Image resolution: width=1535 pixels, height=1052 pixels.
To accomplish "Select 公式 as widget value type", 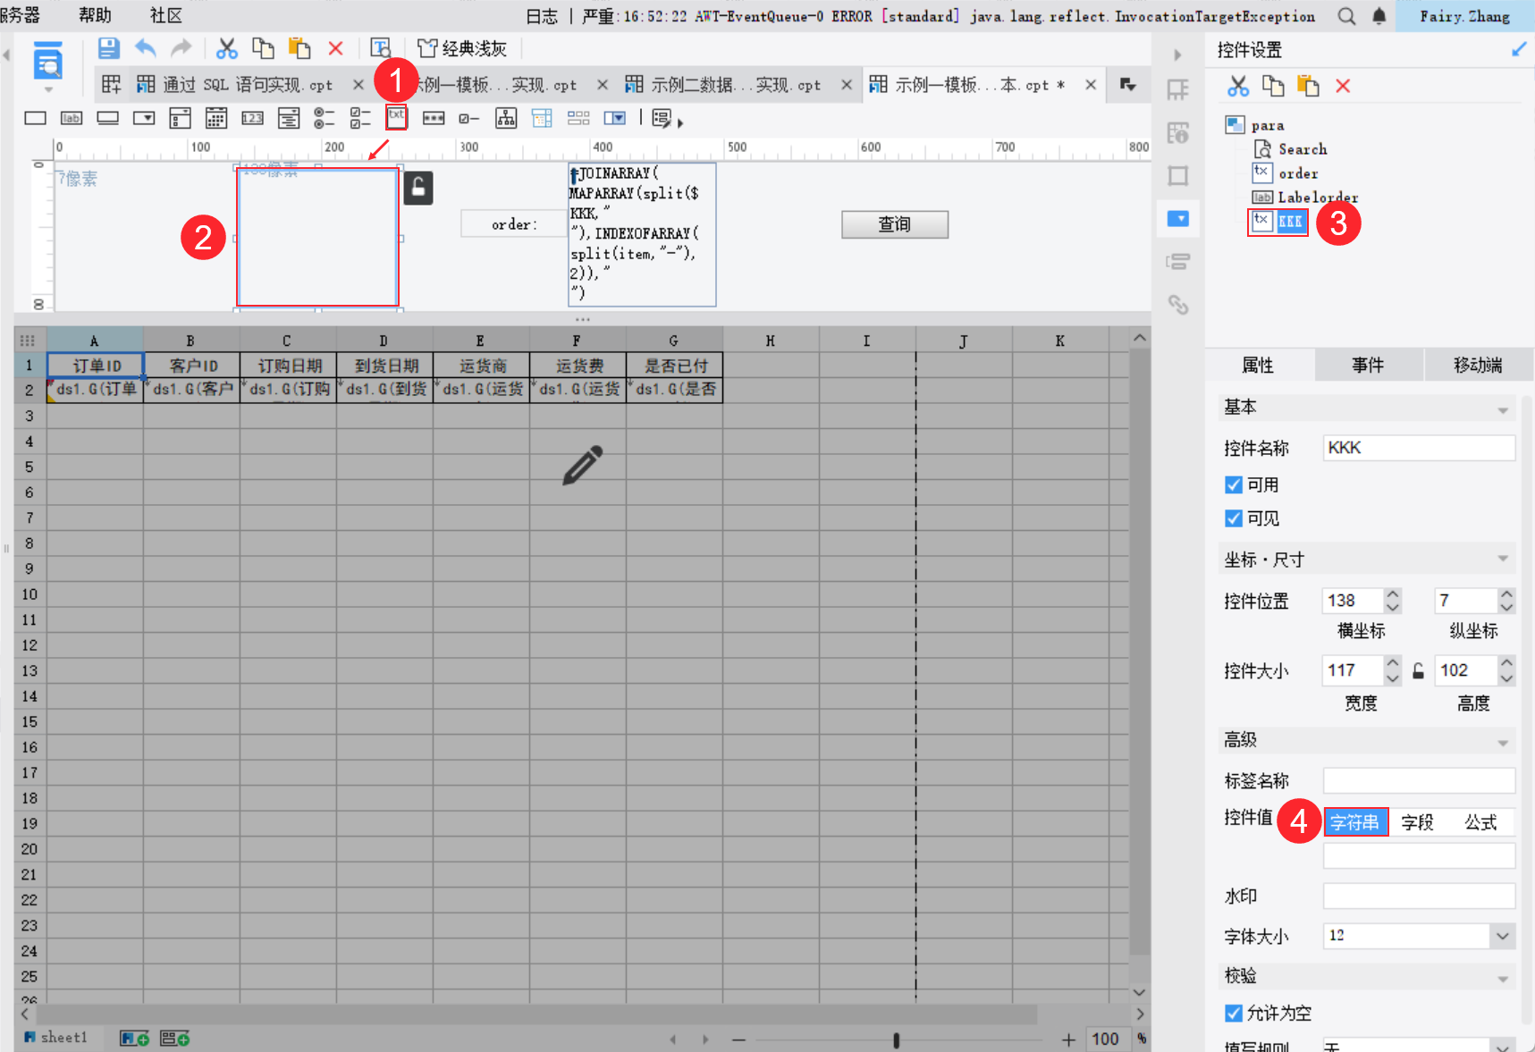I will [x=1480, y=821].
